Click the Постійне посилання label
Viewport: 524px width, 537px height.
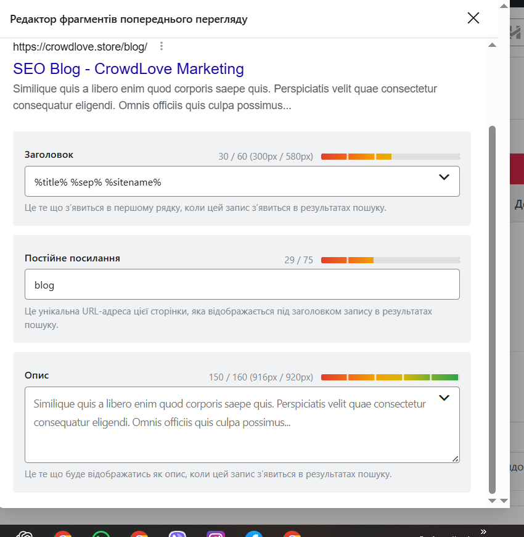click(72, 258)
